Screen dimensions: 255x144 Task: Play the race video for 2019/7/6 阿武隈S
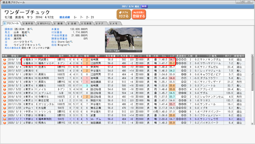(5, 60)
